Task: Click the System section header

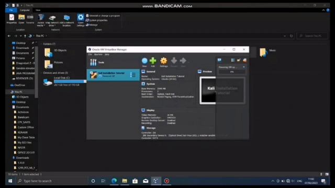Action: coord(151,84)
